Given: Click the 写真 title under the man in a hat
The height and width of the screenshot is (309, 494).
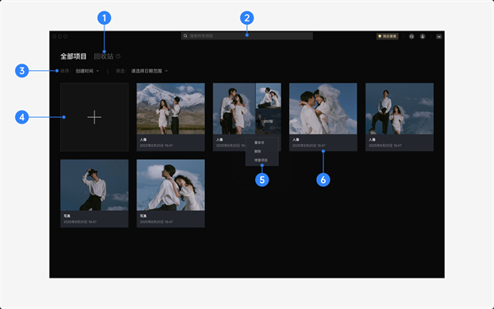Looking at the screenshot, I should pos(67,216).
